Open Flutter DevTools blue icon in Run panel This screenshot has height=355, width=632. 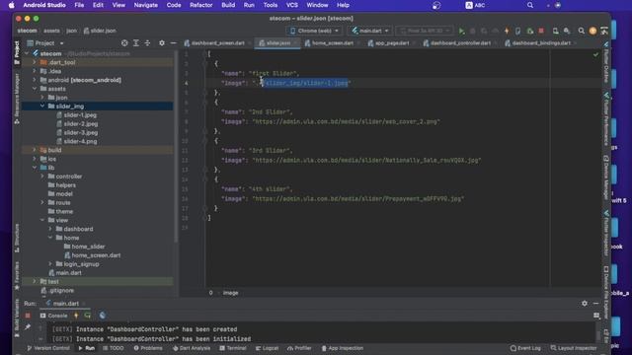pyautogui.click(x=103, y=316)
